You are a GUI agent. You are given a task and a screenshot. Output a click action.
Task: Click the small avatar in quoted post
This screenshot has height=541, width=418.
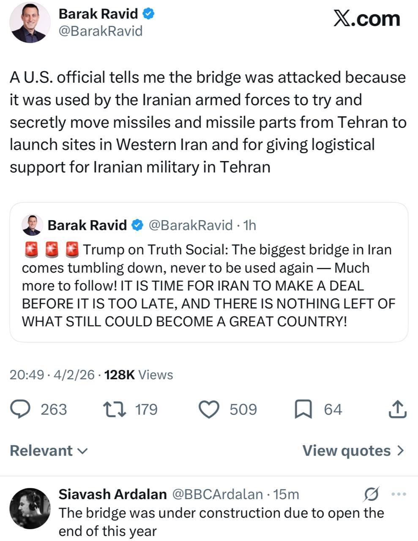pos(32,225)
